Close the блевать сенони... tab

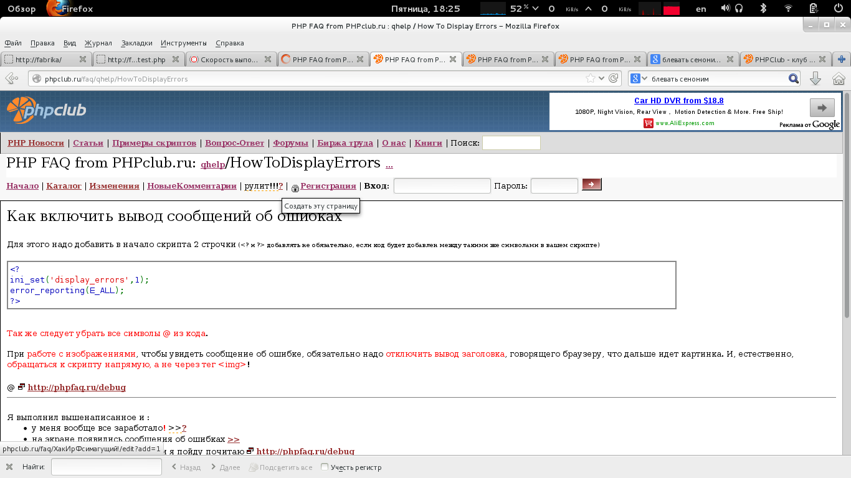tap(730, 60)
